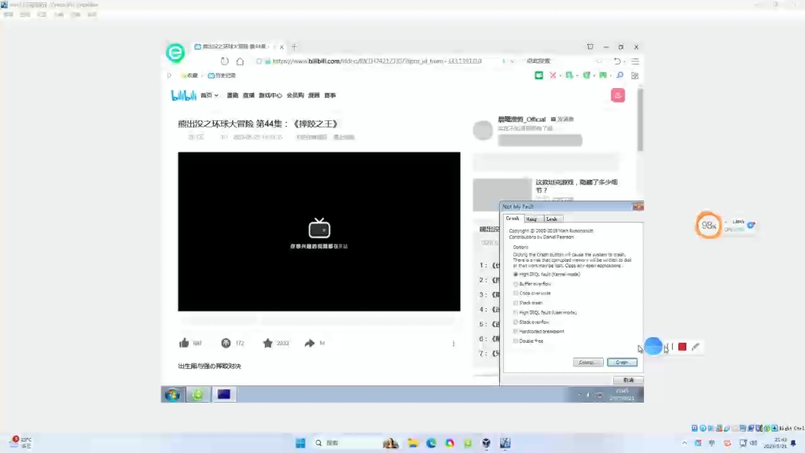This screenshot has height=453, width=805.
Task: Expand the bookmarks bar arrow
Action: 170,75
